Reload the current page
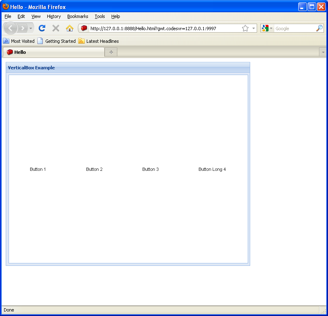This screenshot has width=328, height=316. pyautogui.click(x=42, y=28)
